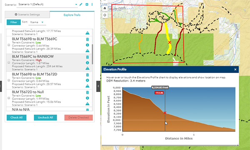Show elevation profile for BLM T5669C to RAINBOW
250x150 pixels.
87,68
